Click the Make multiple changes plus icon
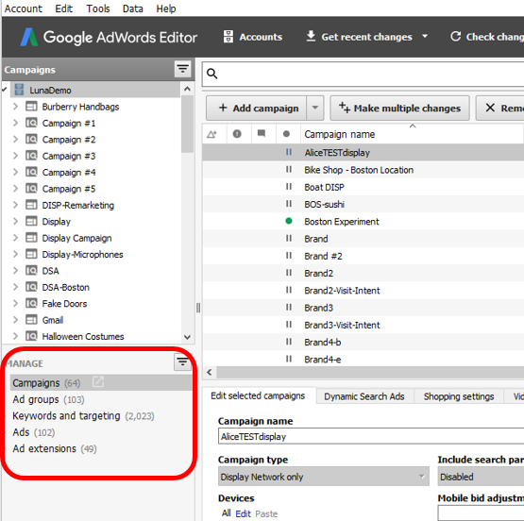The height and width of the screenshot is (521, 524). 345,108
